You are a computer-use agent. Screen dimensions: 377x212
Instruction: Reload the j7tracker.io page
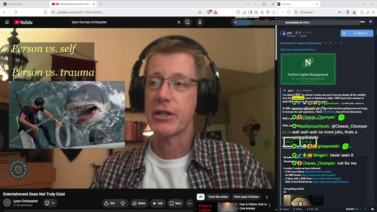289,12
